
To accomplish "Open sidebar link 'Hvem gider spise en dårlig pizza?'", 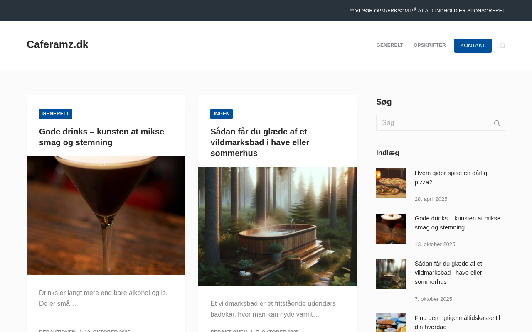I will 451,178.
